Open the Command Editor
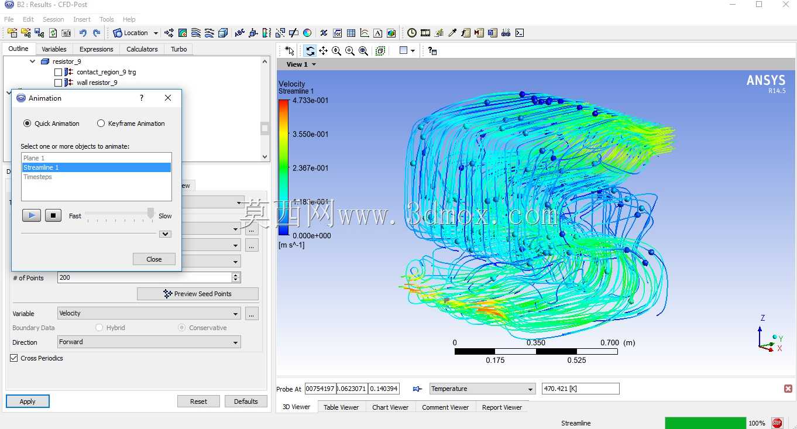This screenshot has width=797, height=429. (x=520, y=33)
